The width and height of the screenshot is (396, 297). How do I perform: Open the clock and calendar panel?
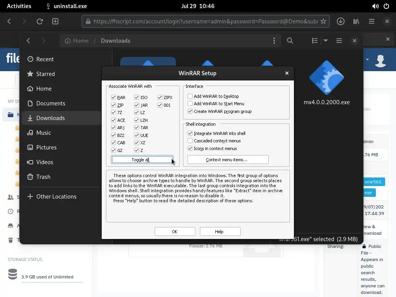coord(198,6)
